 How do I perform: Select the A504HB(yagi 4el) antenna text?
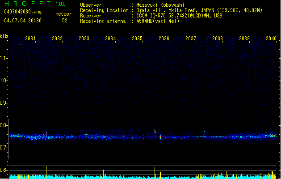[158, 21]
